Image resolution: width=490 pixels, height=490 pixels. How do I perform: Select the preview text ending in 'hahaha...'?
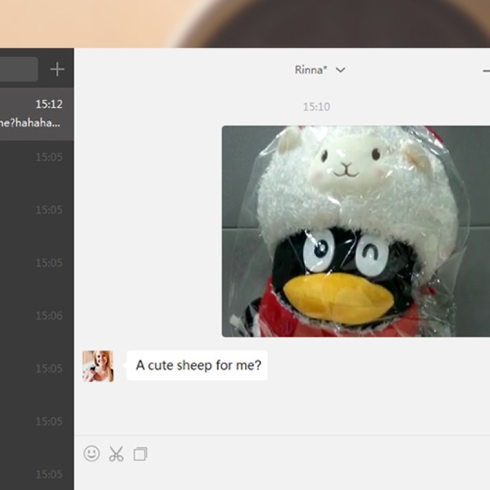[30, 122]
